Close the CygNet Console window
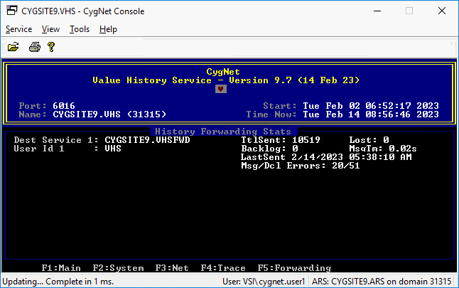The height and width of the screenshot is (288, 459). tap(442, 11)
